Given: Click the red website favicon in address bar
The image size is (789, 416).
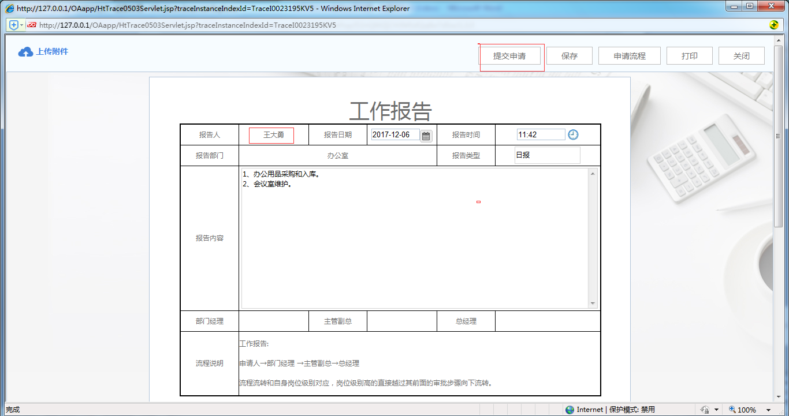Looking at the screenshot, I should 31,25.
